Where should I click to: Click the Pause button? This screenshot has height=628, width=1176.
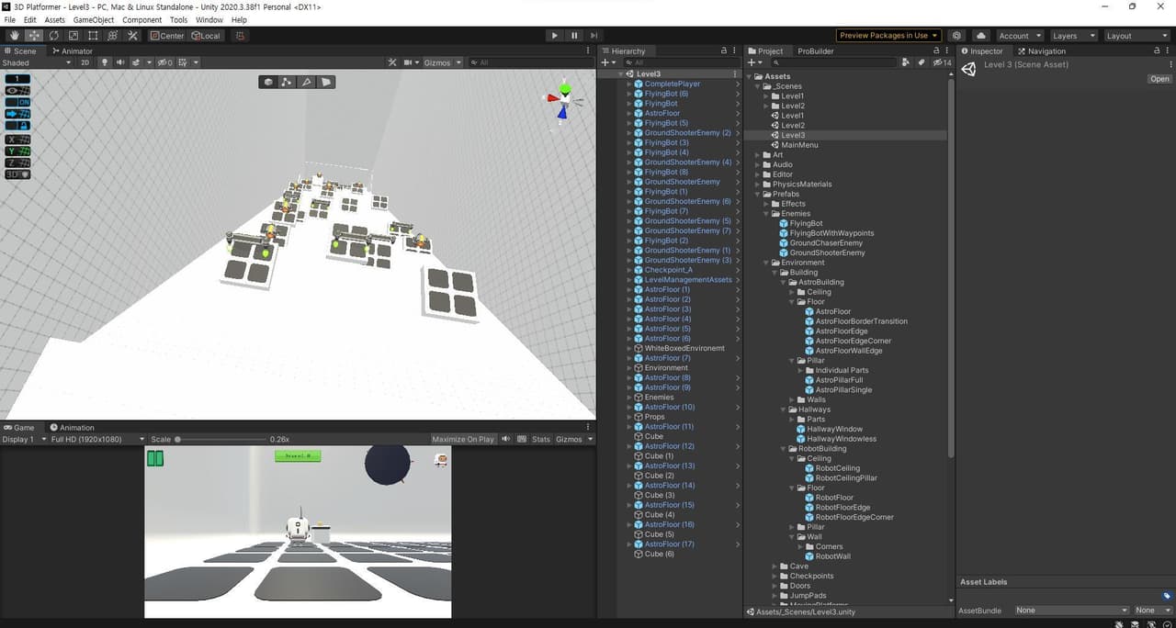(x=574, y=36)
